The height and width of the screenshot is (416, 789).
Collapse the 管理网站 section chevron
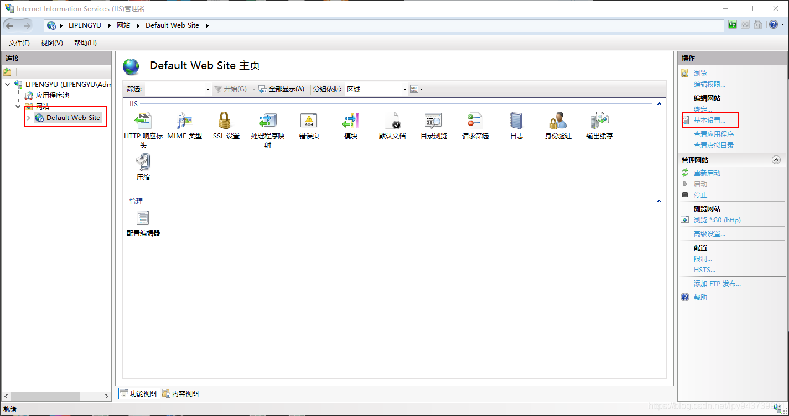tap(776, 159)
